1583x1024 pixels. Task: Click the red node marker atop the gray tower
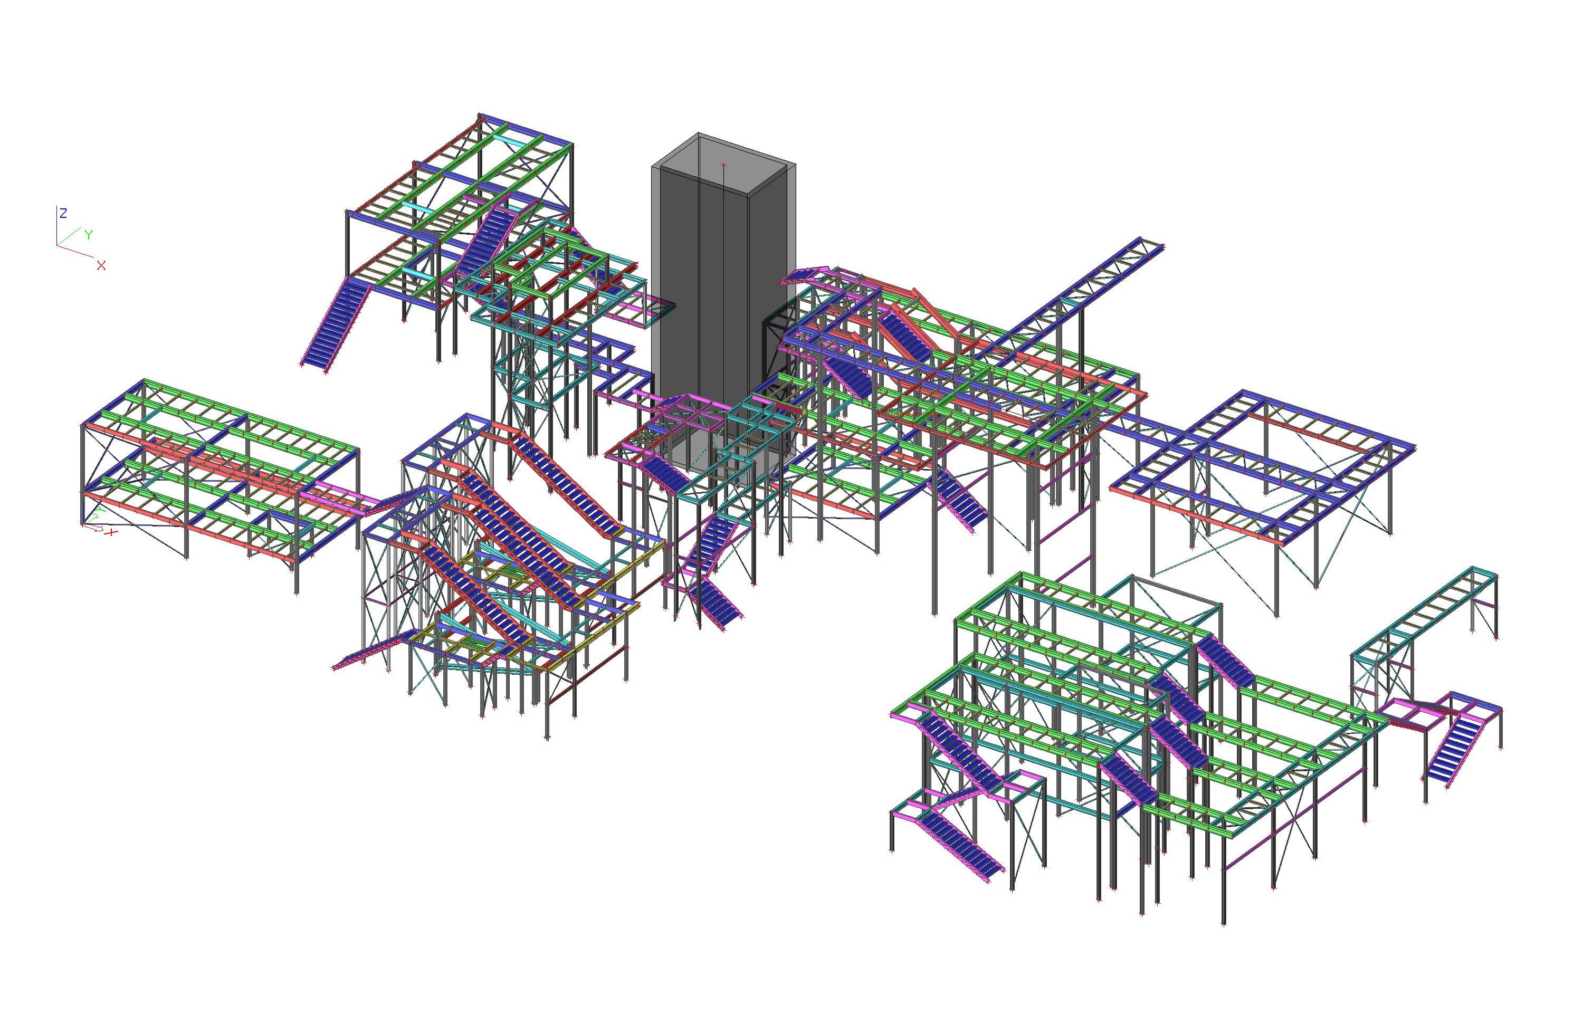(x=723, y=164)
